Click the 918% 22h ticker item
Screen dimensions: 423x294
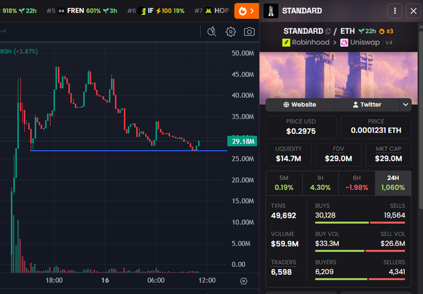[x=18, y=11]
